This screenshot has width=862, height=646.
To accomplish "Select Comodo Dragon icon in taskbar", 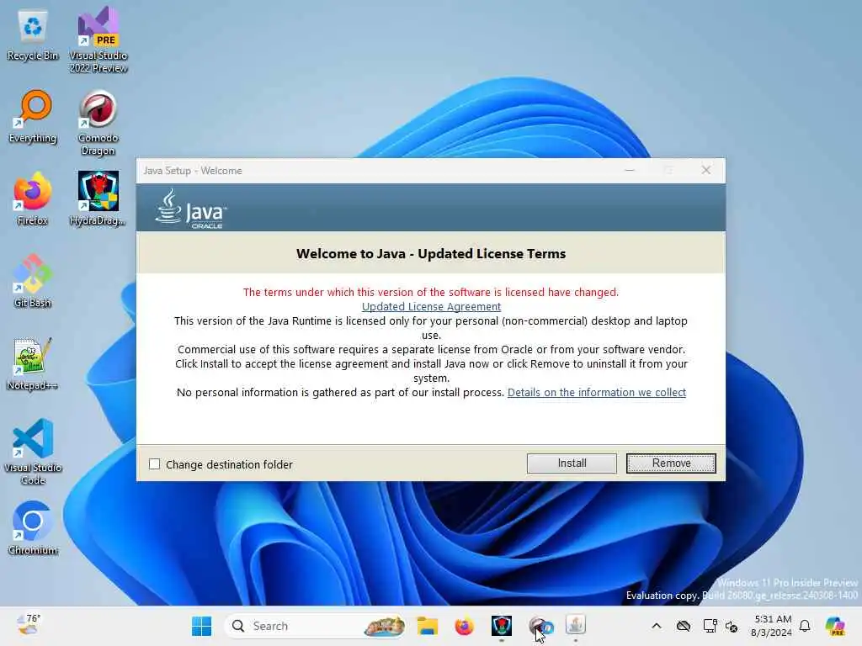I will pos(540,626).
